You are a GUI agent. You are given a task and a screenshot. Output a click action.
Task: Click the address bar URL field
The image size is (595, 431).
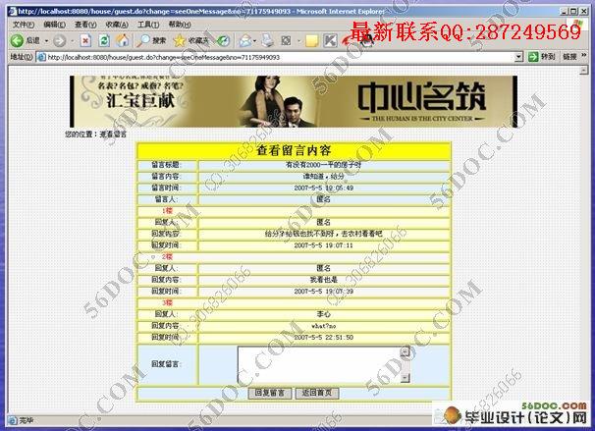(x=281, y=57)
